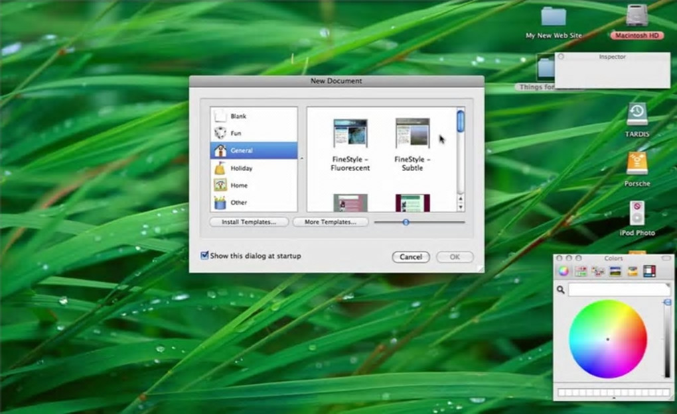Screen dimensions: 677x414
Task: Open the TARDIS Time Machine drive icon
Action: tap(637, 114)
